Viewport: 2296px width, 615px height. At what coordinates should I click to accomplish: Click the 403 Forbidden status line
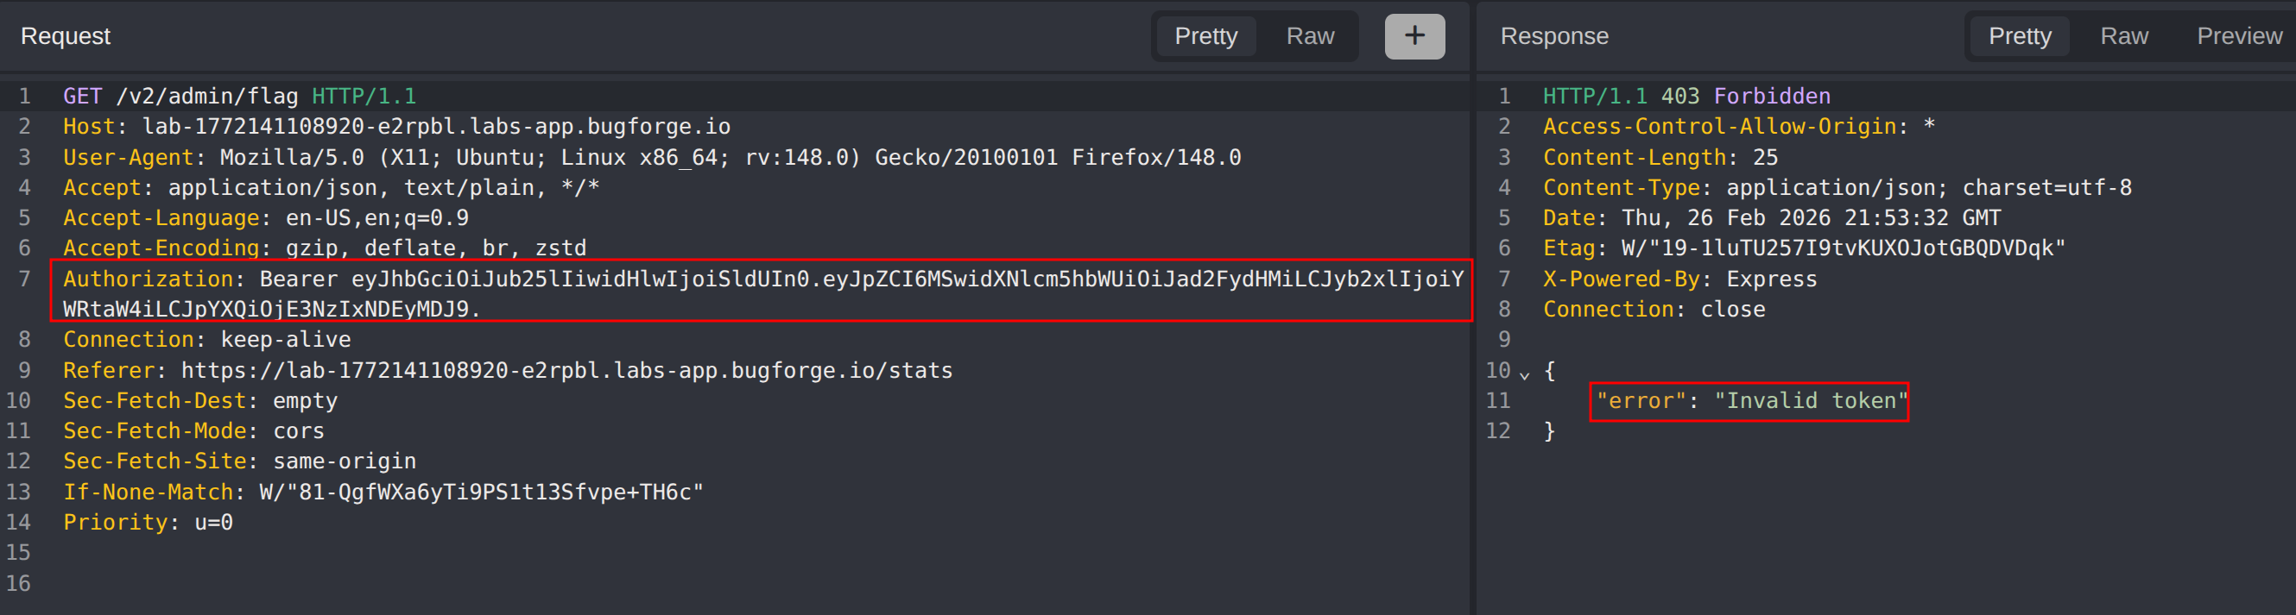point(1743,96)
